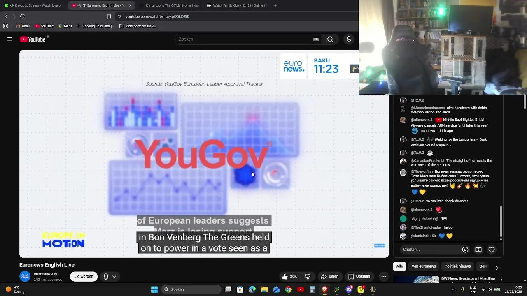Start voice search with microphone icon
This screenshot has height=296, width=527.
(349, 39)
